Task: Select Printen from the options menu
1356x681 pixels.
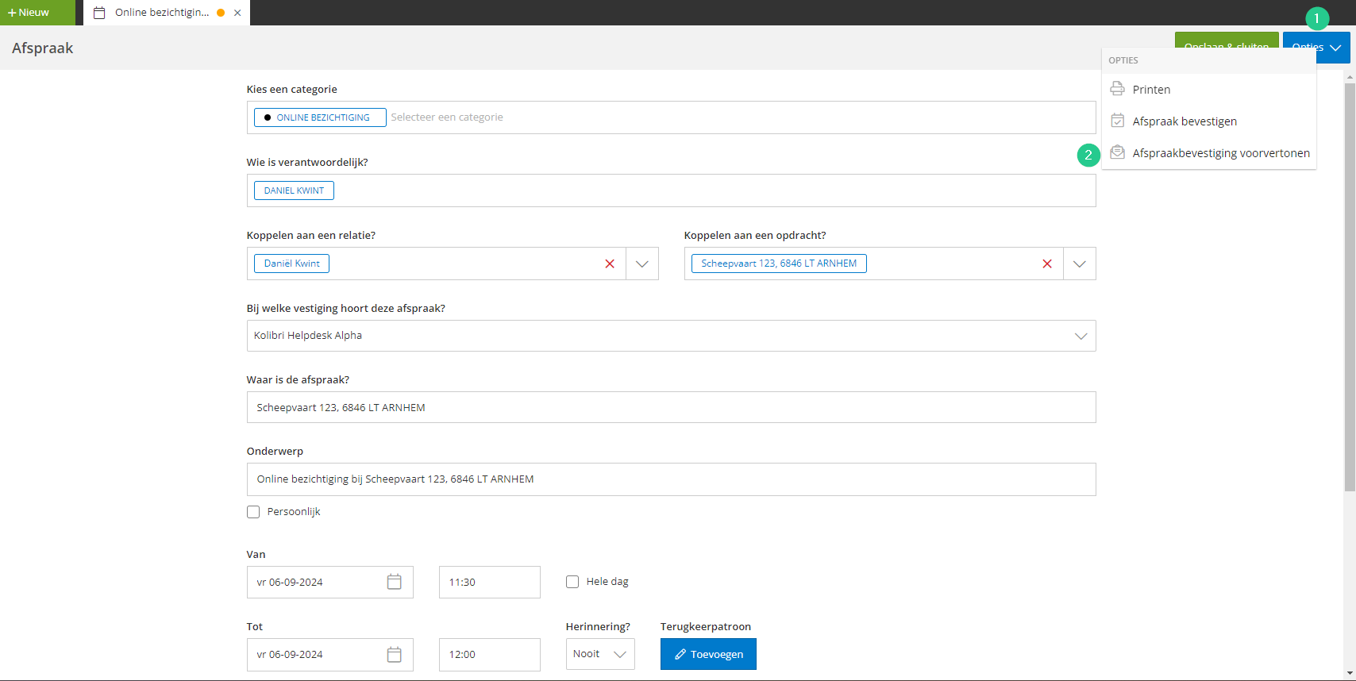Action: [1209, 90]
